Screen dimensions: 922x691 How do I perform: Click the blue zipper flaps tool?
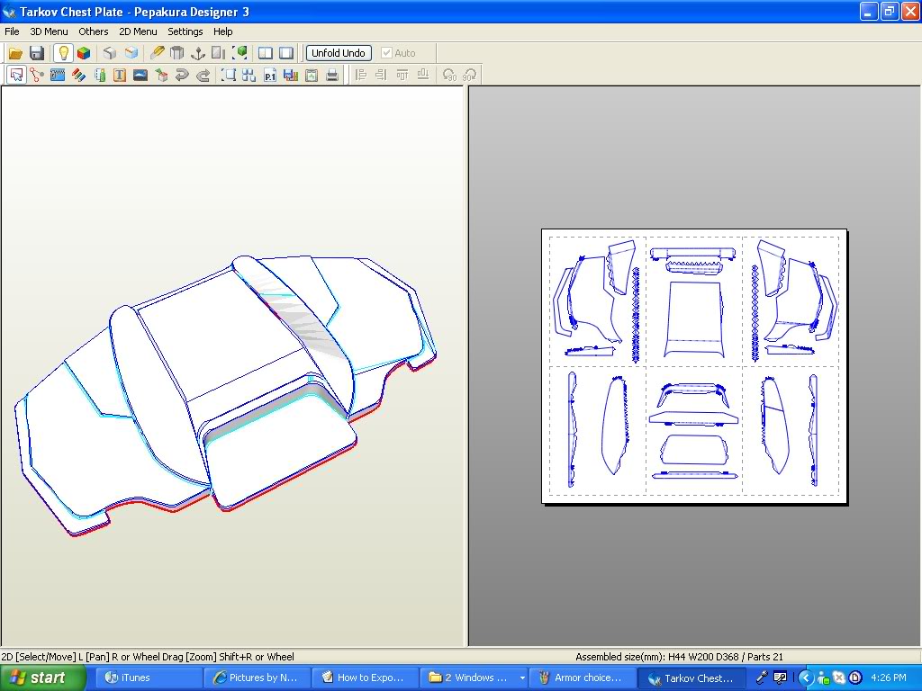(58, 76)
